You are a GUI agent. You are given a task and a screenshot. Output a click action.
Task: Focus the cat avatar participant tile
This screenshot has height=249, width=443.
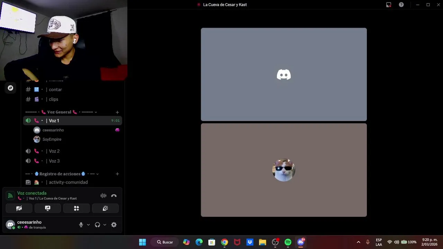click(284, 170)
